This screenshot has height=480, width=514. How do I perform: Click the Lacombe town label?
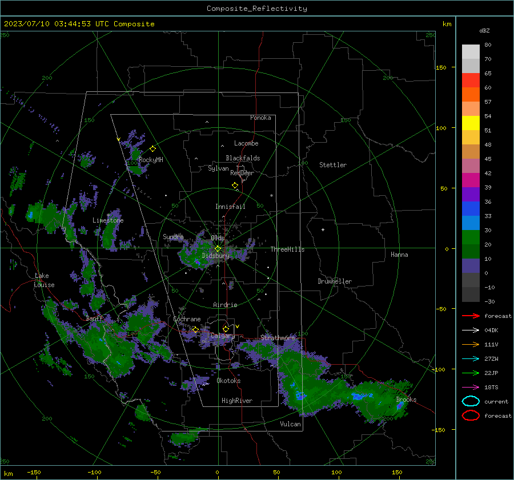pyautogui.click(x=246, y=143)
